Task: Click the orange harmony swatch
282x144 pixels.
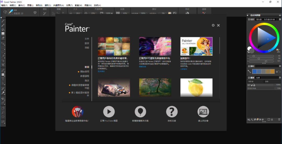Action: pos(272,71)
